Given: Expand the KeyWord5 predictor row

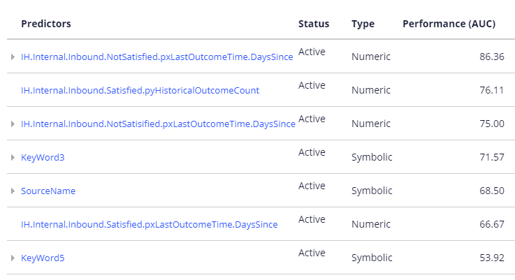Looking at the screenshot, I should pos(13,258).
